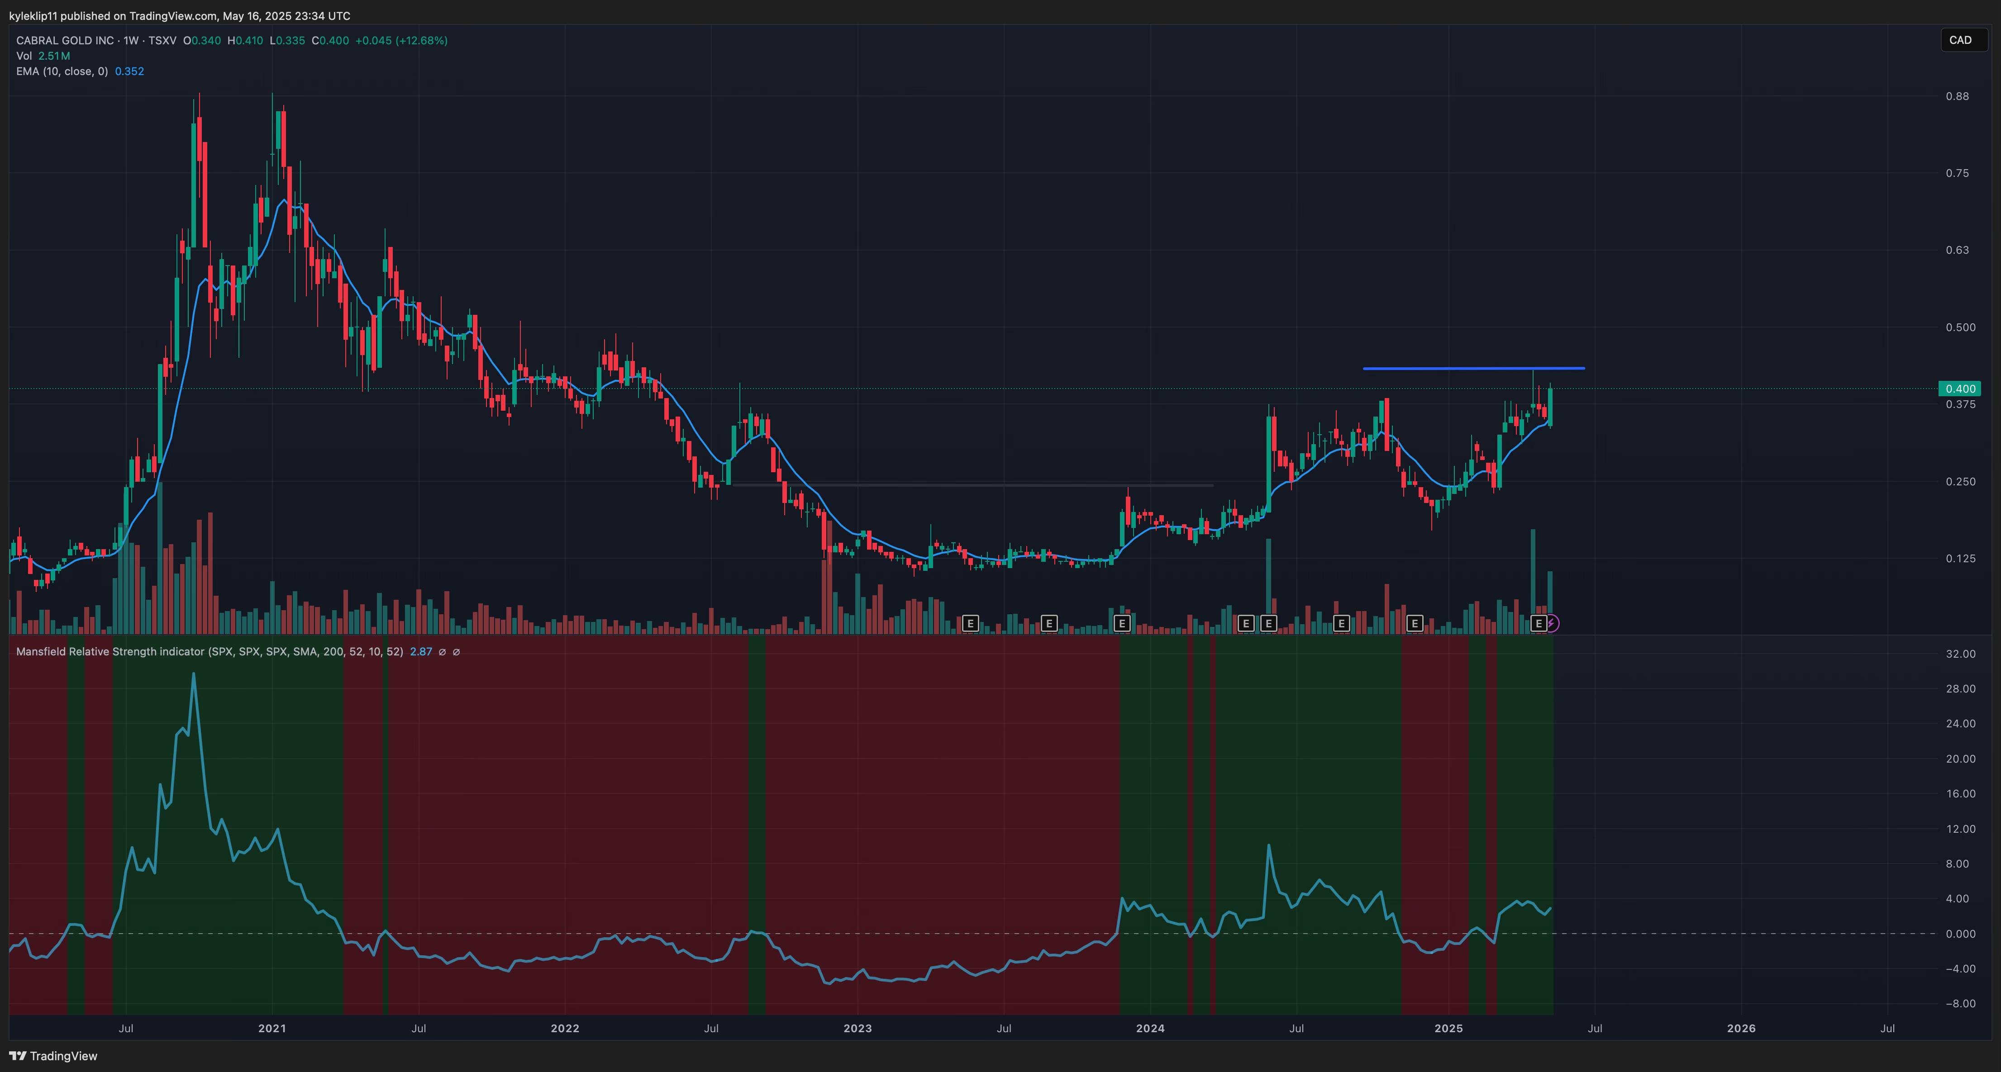Click first ∅ symbol after Mansfield value
Image resolution: width=2001 pixels, height=1072 pixels.
click(442, 652)
